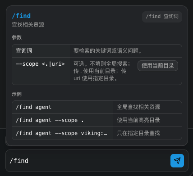Screen dimensions: 193x176
Task: Click the 示例 section label
Action: (x=17, y=94)
